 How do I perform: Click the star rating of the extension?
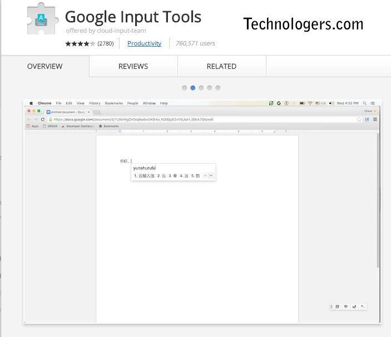[80, 44]
